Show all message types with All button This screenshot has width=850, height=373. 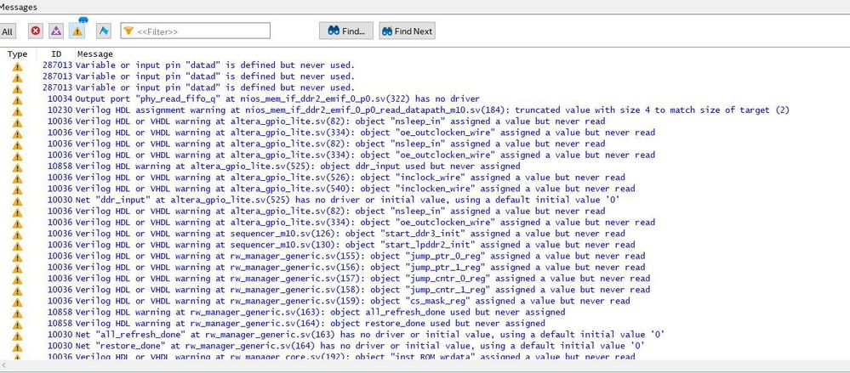(7, 31)
